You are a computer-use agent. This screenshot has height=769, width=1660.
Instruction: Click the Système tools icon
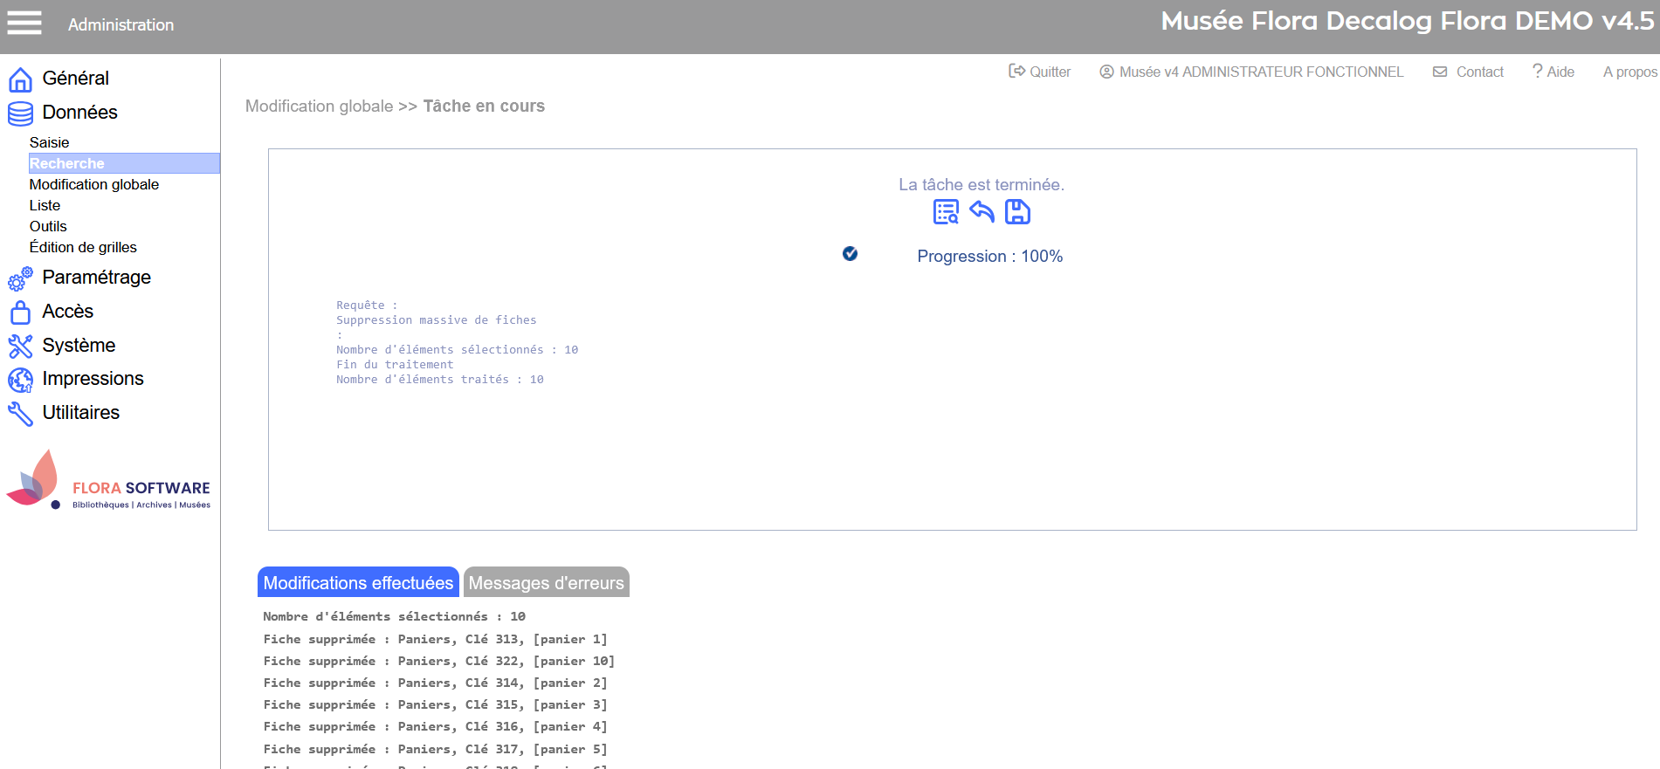tap(20, 347)
